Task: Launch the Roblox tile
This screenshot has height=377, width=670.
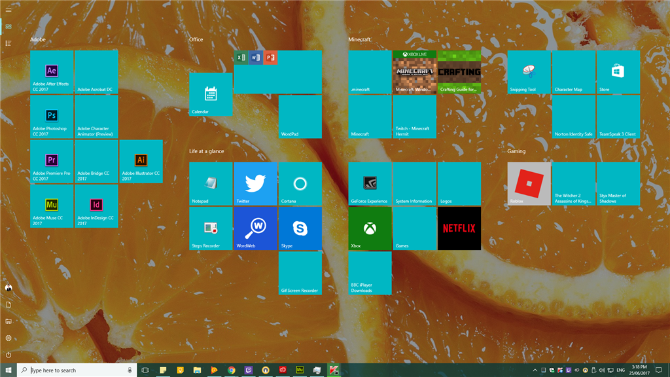Action: 529,184
